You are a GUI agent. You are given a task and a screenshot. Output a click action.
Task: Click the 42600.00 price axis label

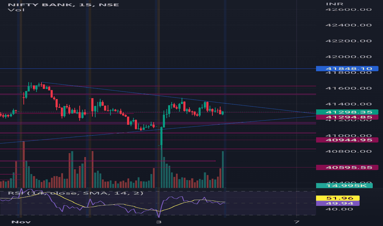point(348,9)
